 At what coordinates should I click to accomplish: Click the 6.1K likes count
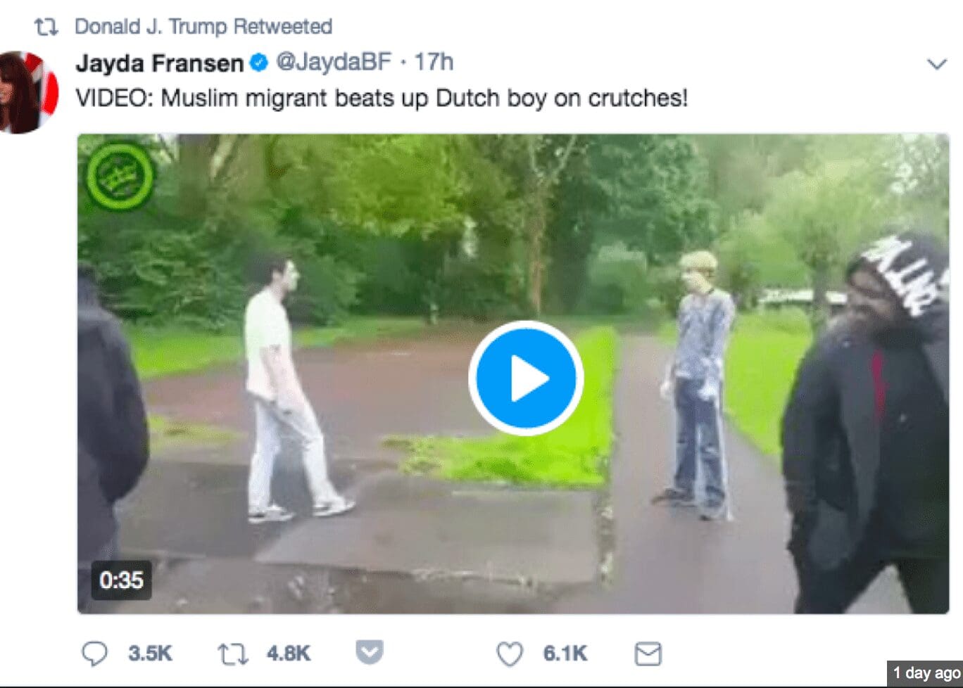point(565,654)
